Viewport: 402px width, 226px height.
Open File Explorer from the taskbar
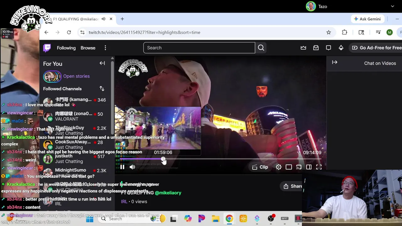coord(215,219)
